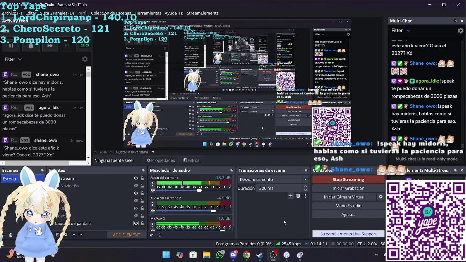Toggle lock on the Navideño source
The height and width of the screenshot is (262, 466).
[x=142, y=186]
